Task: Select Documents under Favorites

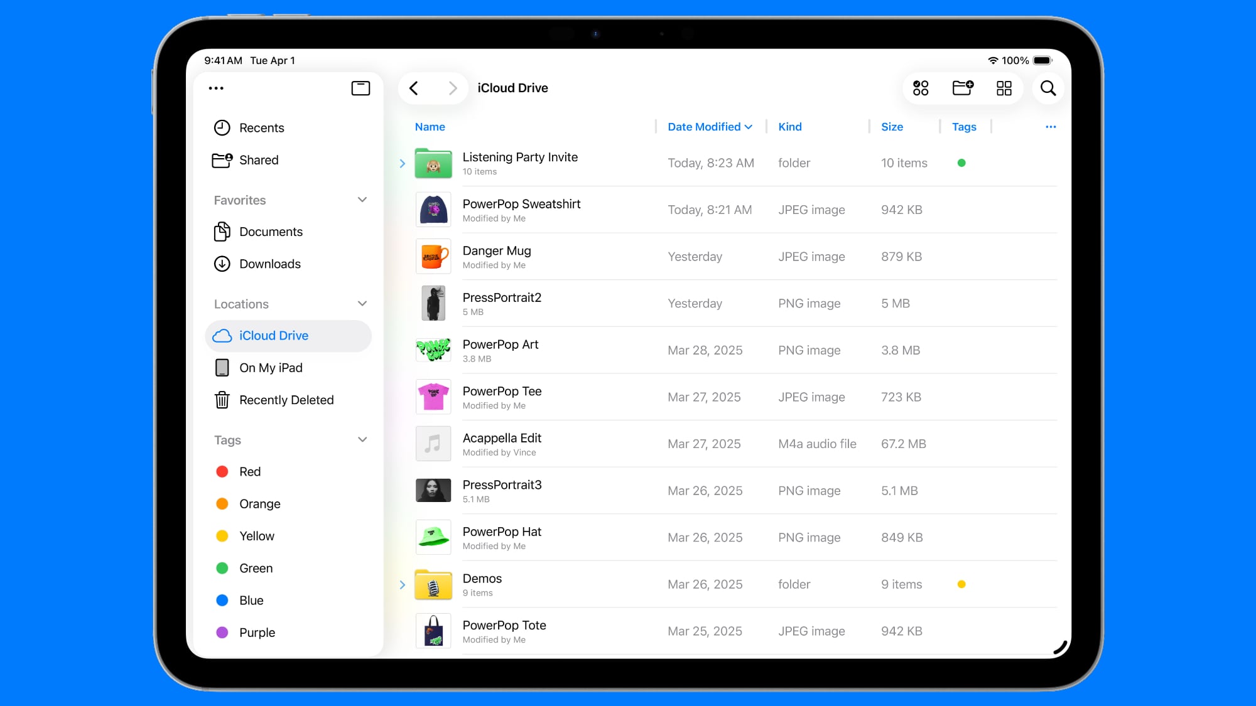Action: (x=289, y=232)
